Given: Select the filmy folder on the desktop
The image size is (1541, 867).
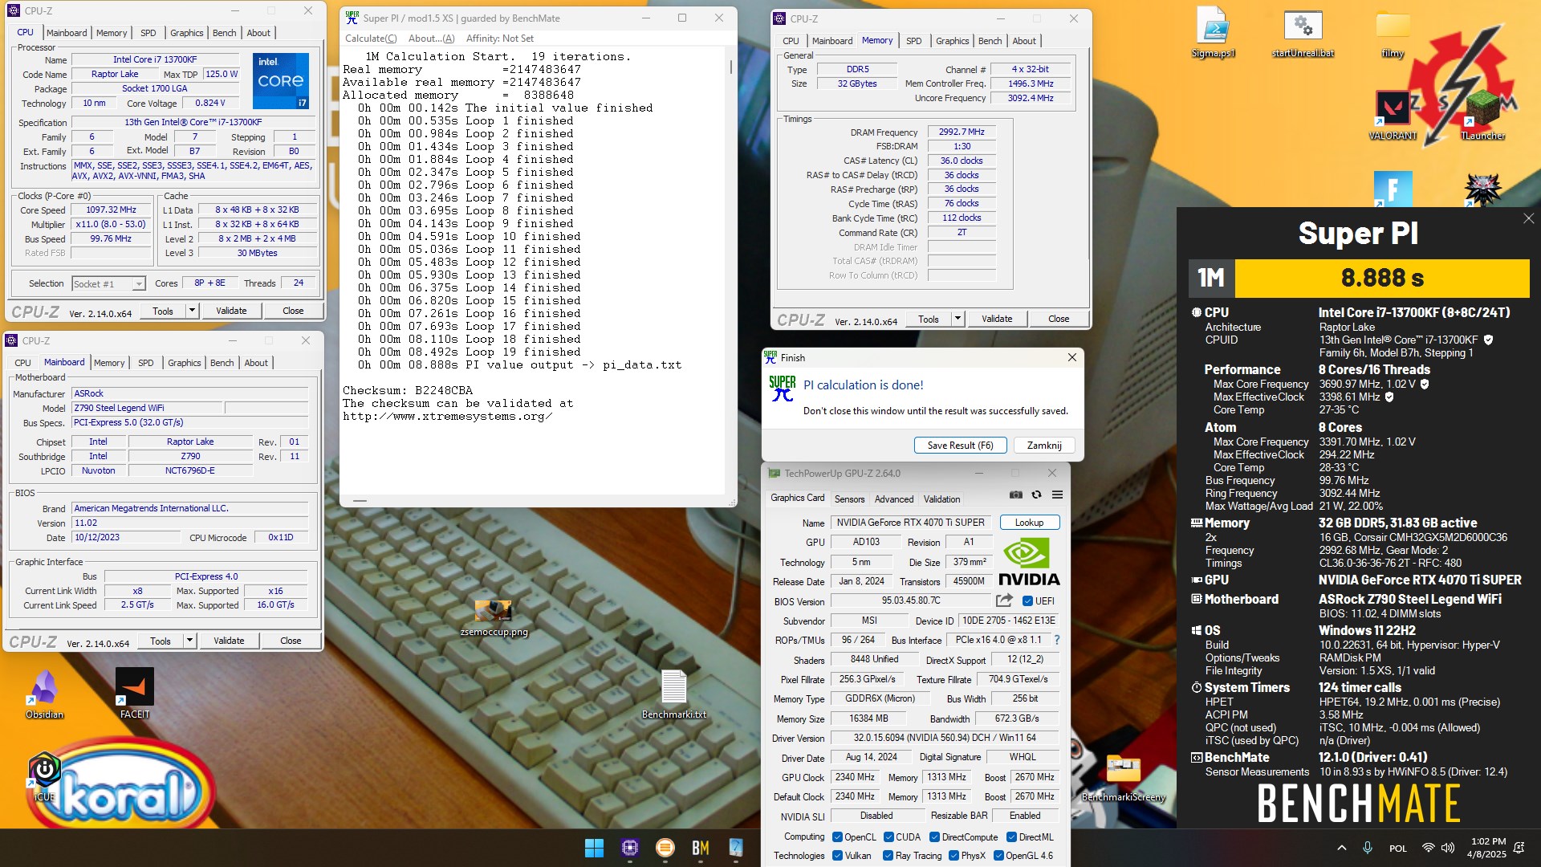Looking at the screenshot, I should point(1393,32).
